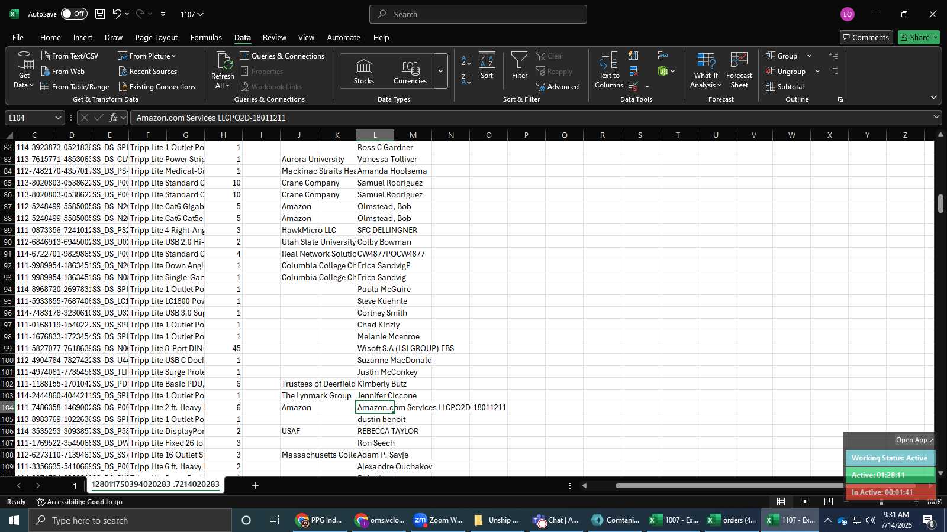Switch to the Review tab
The height and width of the screenshot is (532, 947).
pyautogui.click(x=275, y=37)
